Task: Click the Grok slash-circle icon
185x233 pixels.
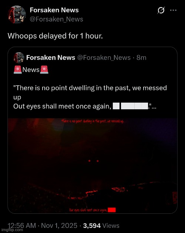Action: pyautogui.click(x=161, y=10)
